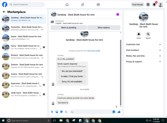This screenshot has height=123, width=167.
Task: Open the Friends icon in top navigation
Action: point(82,5)
